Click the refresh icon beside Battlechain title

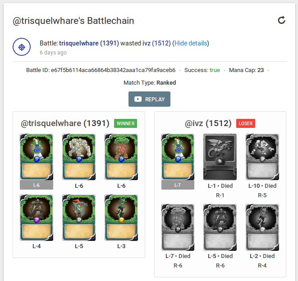281,20
